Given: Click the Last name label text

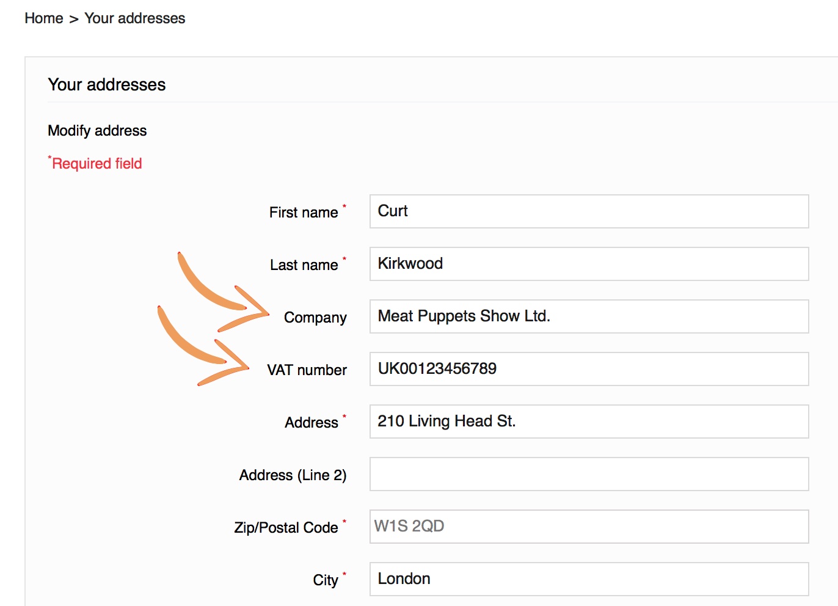Looking at the screenshot, I should [x=304, y=265].
